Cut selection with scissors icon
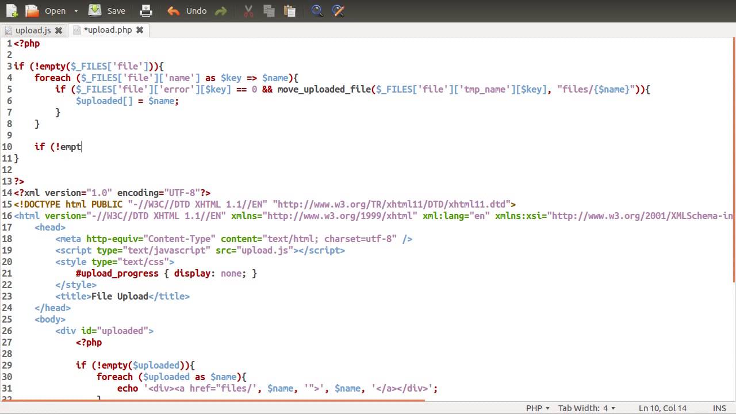This screenshot has height=414, width=736. click(248, 10)
